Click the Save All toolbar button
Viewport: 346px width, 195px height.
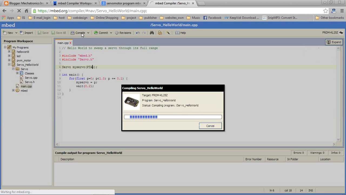coord(58,33)
